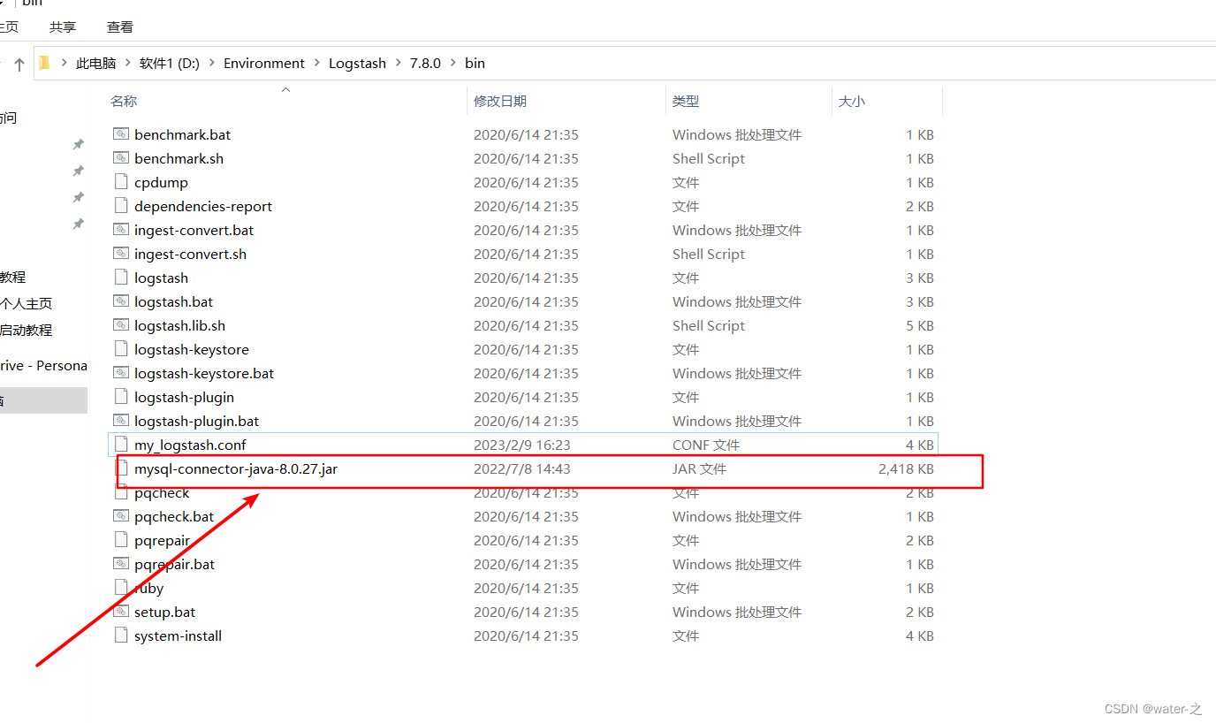Click the logstash-keystore file icon
The width and height of the screenshot is (1216, 723).
(121, 349)
